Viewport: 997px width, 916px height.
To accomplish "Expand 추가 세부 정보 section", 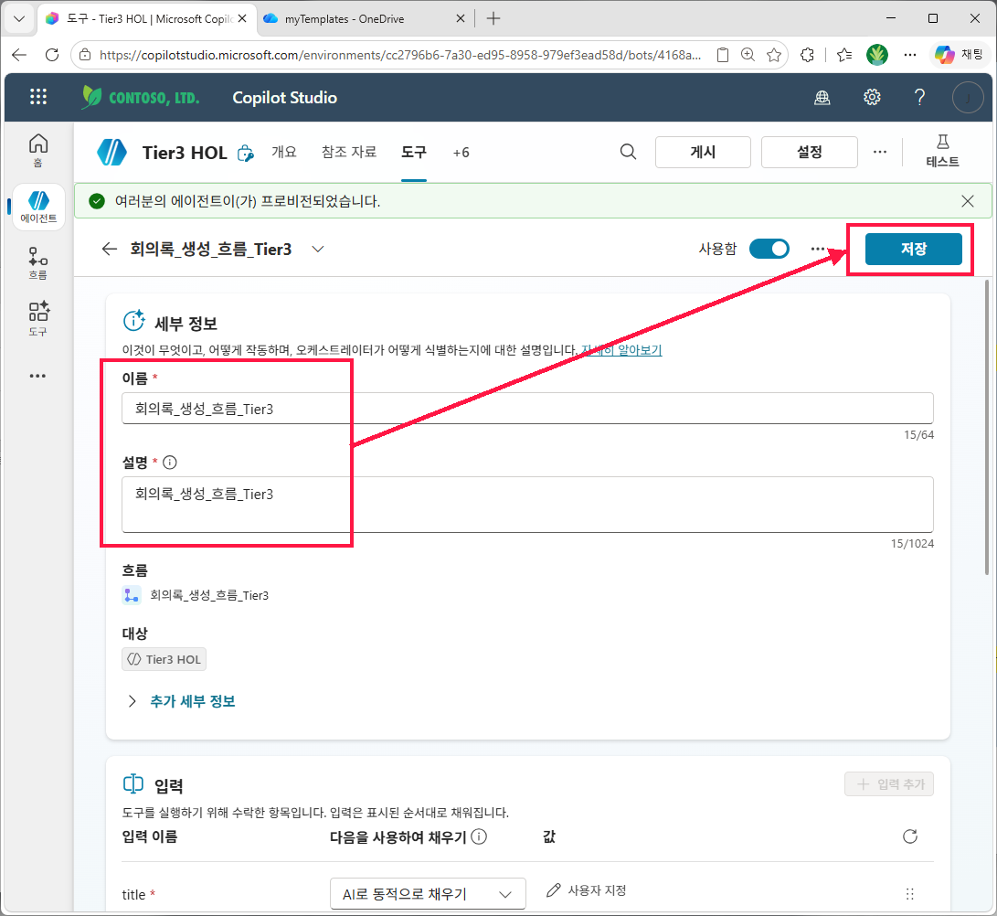I will 181,701.
